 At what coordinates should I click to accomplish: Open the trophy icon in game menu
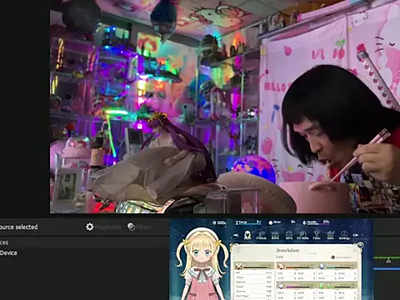coord(317,236)
